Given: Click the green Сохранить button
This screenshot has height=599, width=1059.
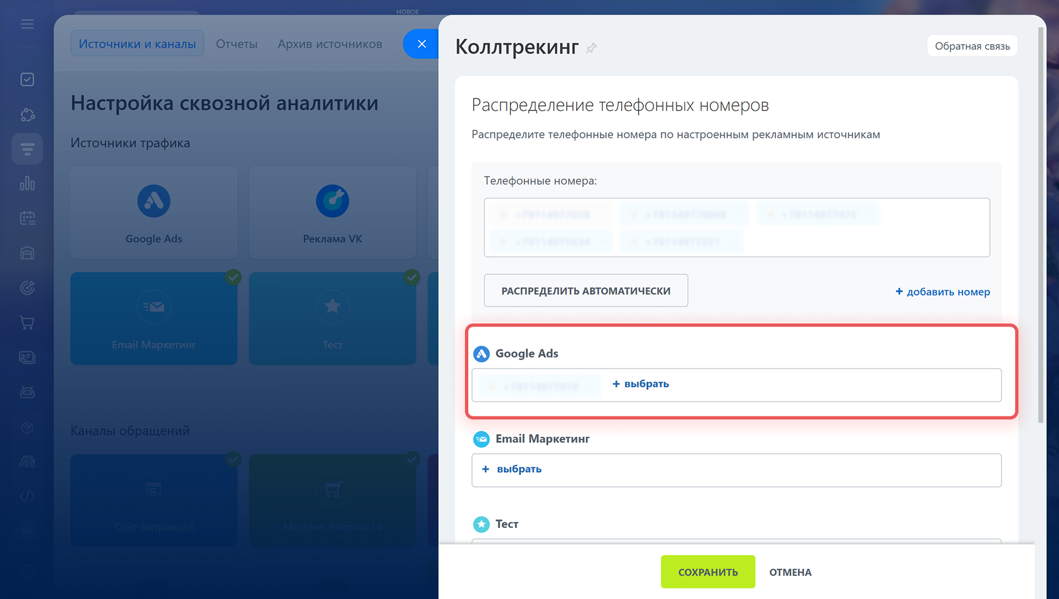Looking at the screenshot, I should 708,572.
